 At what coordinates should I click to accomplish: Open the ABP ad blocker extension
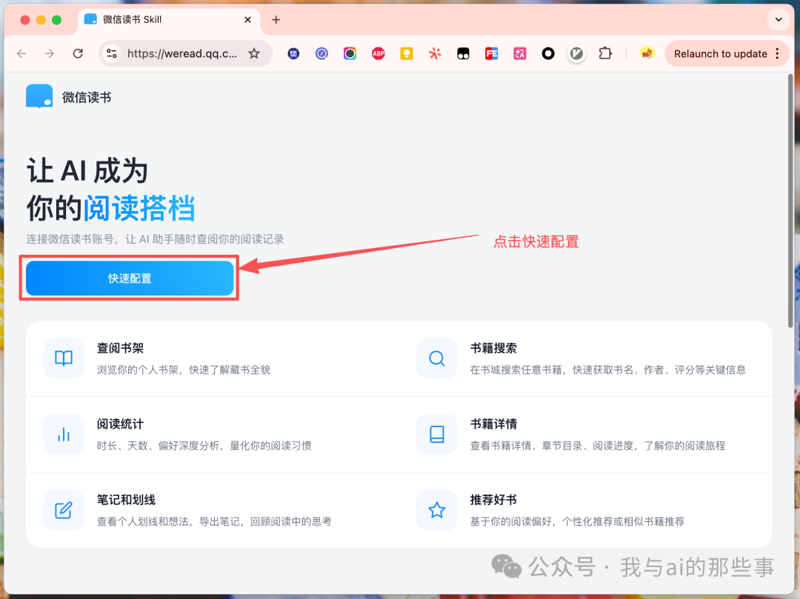pyautogui.click(x=378, y=53)
